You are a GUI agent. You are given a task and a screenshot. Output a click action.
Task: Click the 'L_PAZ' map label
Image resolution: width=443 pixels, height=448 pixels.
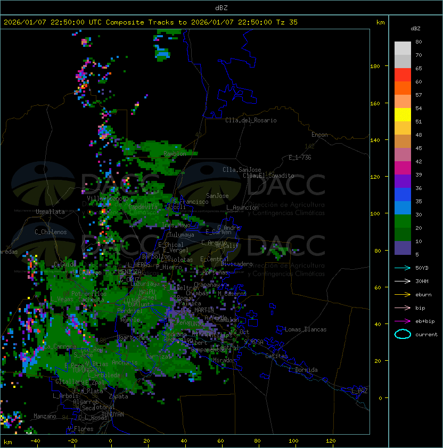359,391
